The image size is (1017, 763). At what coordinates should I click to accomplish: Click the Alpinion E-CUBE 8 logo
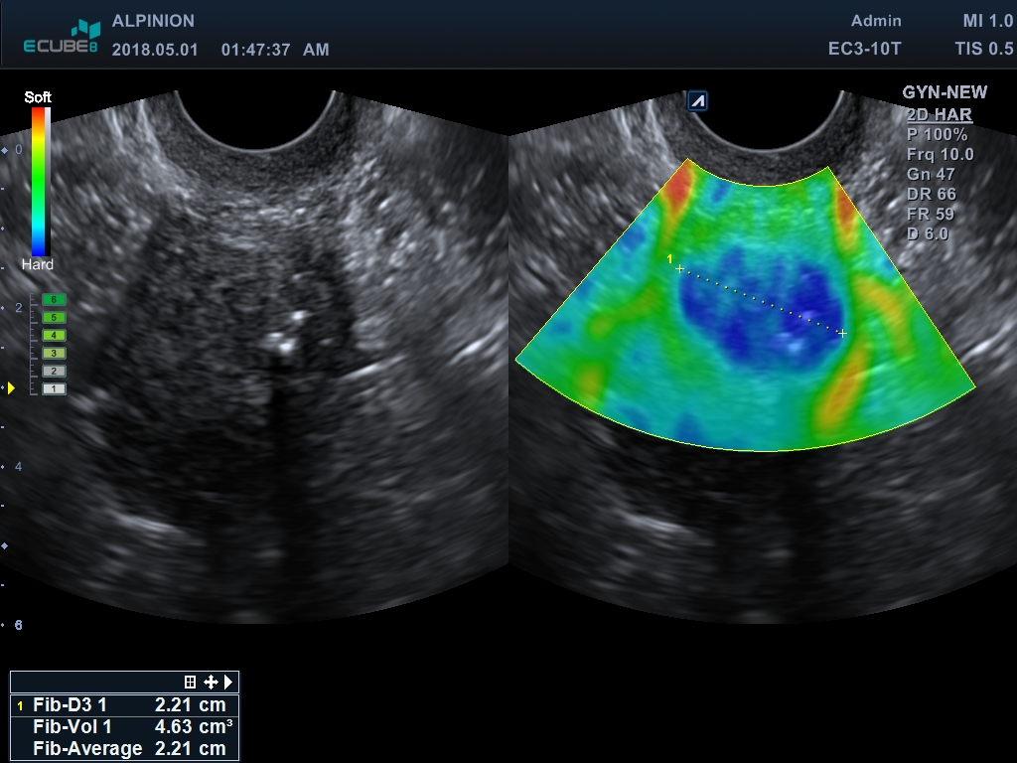click(x=62, y=38)
